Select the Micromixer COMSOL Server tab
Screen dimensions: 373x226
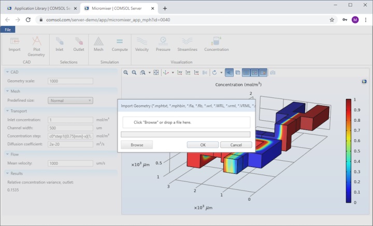(117, 8)
